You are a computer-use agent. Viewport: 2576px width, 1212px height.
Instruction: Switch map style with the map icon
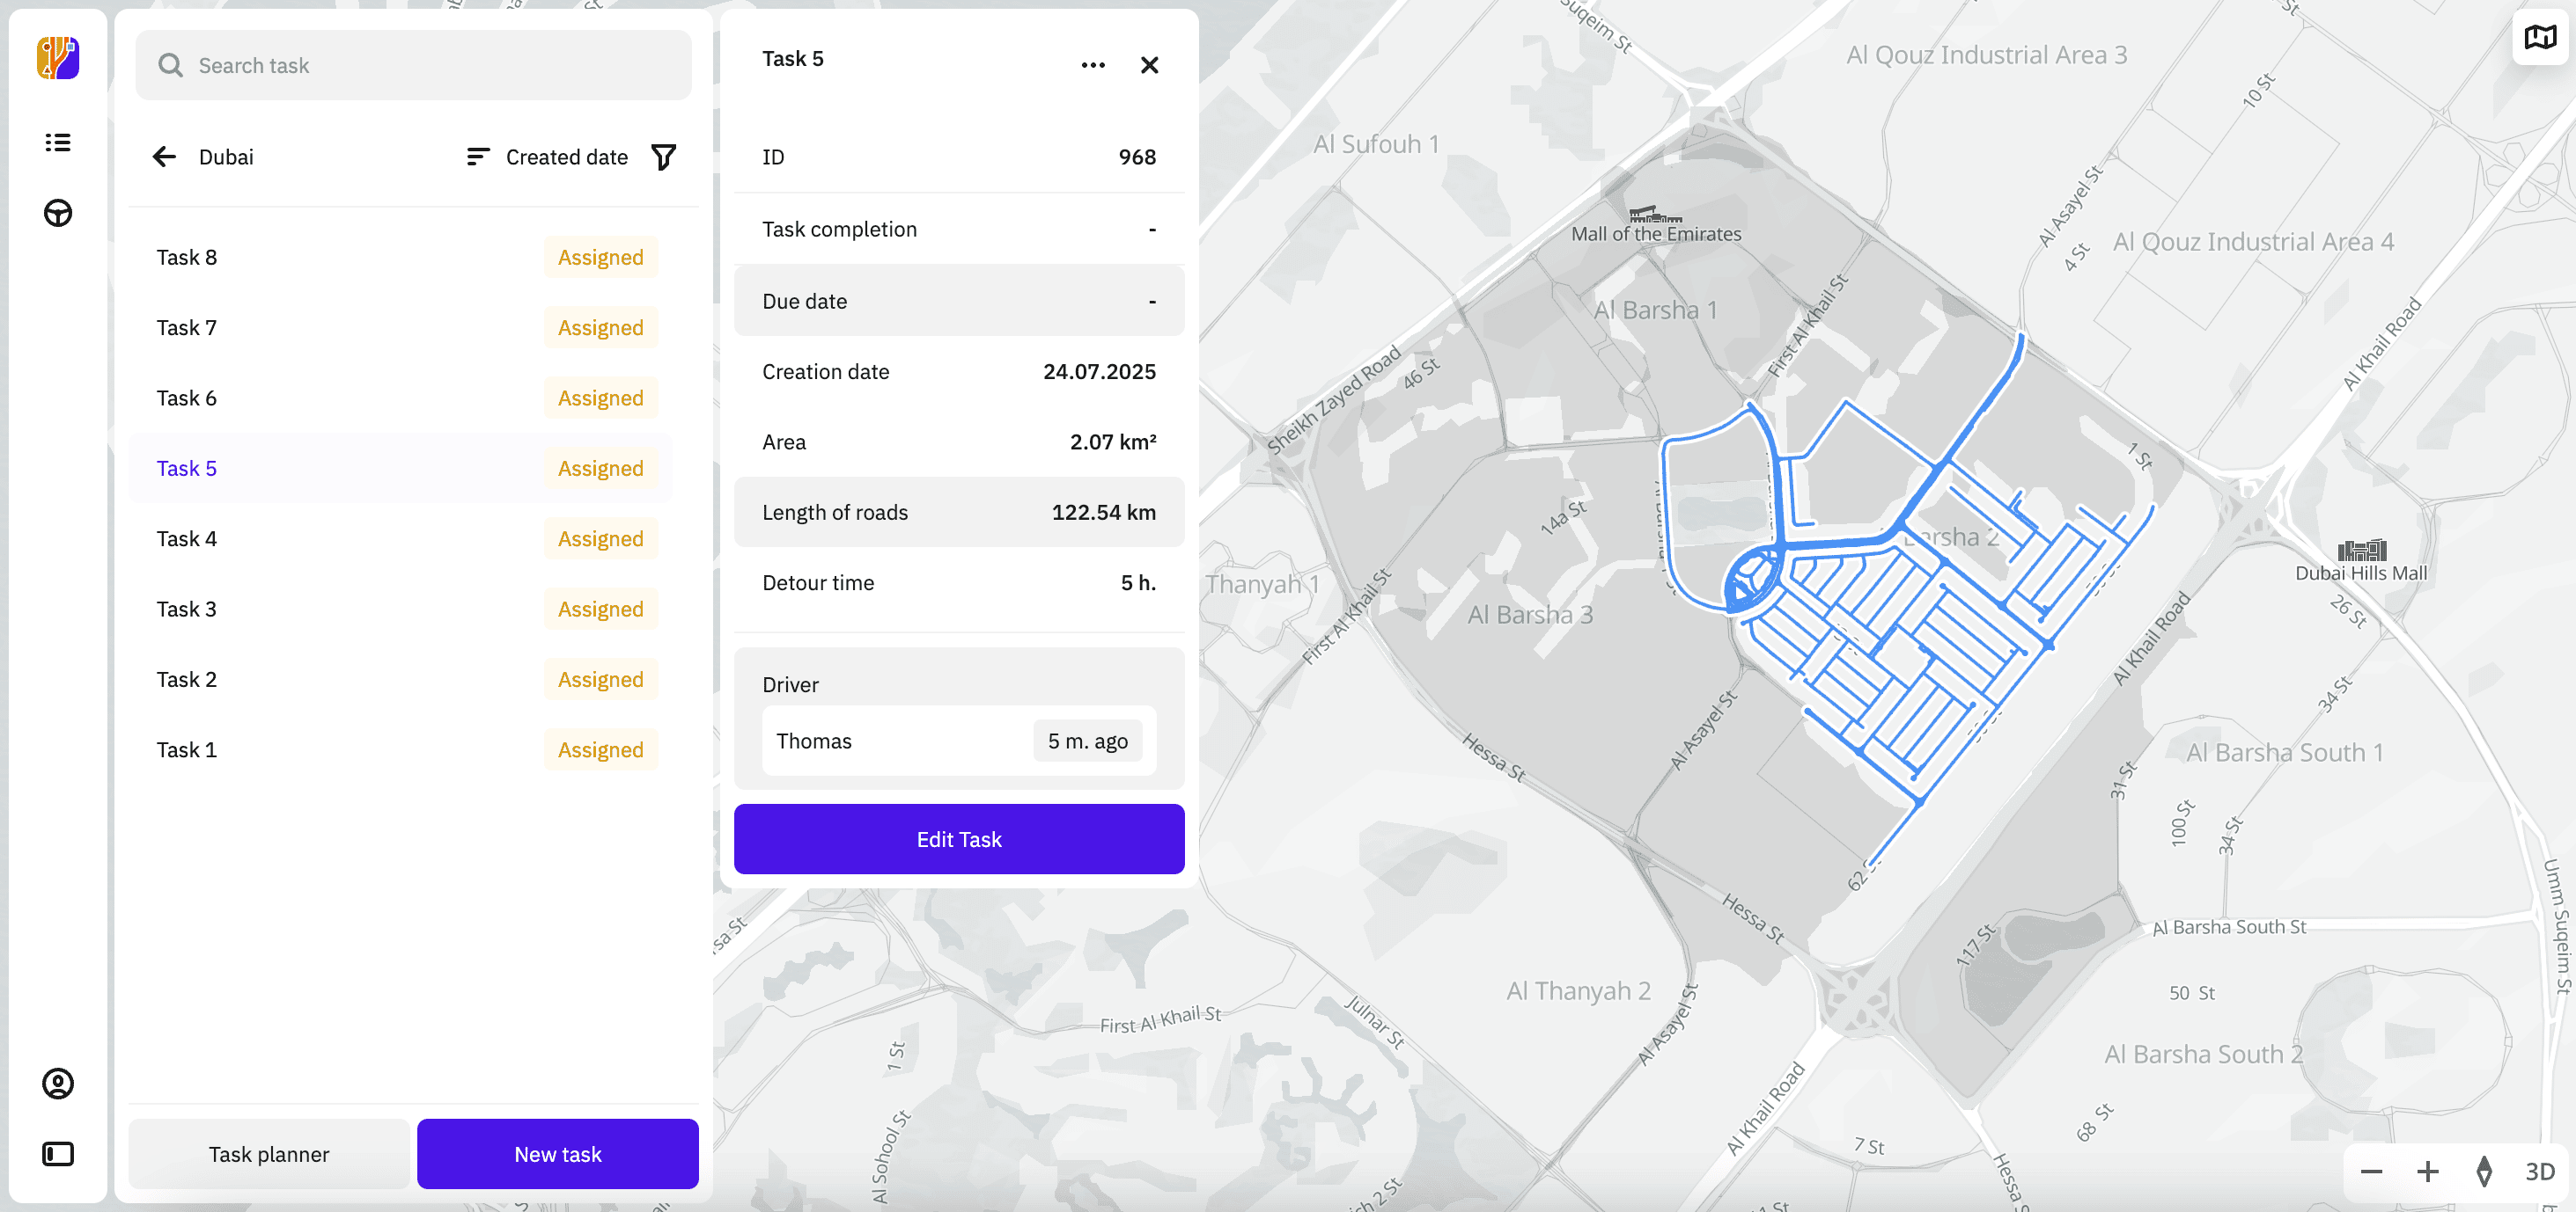pyautogui.click(x=2540, y=38)
